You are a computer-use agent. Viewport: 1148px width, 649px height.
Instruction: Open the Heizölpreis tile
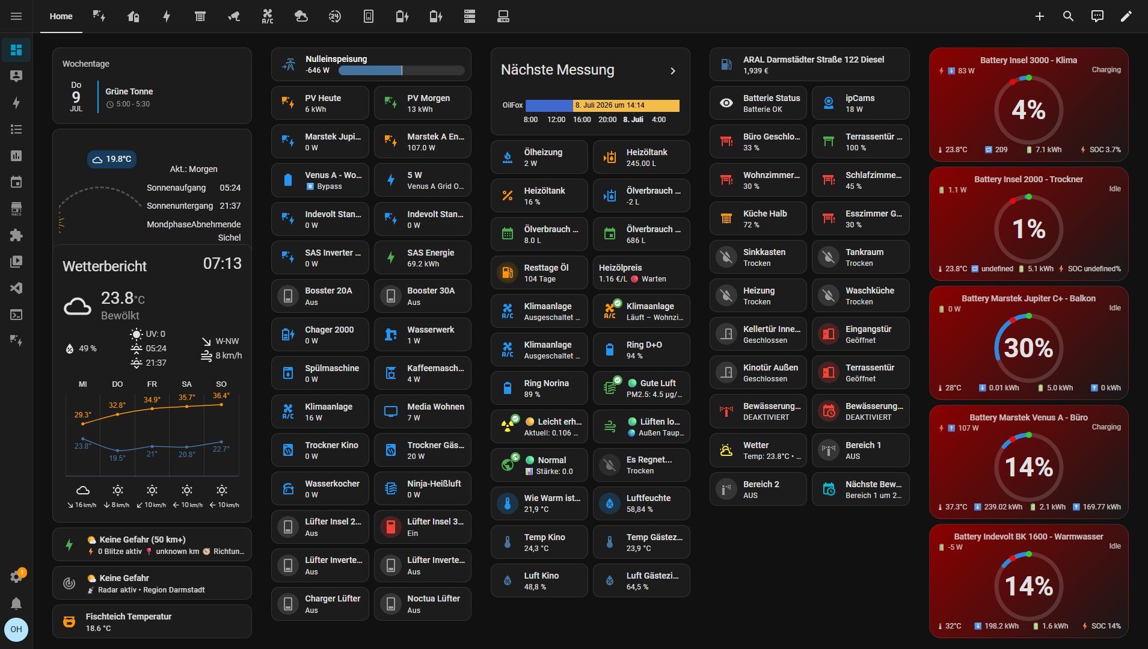point(641,273)
